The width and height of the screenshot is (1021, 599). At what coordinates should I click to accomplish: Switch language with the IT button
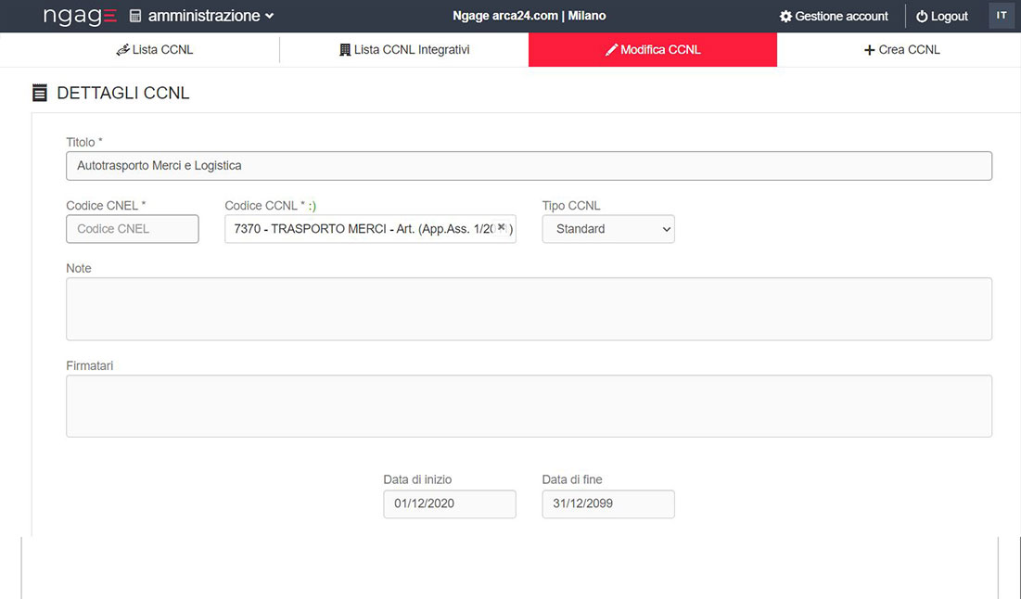(1002, 16)
